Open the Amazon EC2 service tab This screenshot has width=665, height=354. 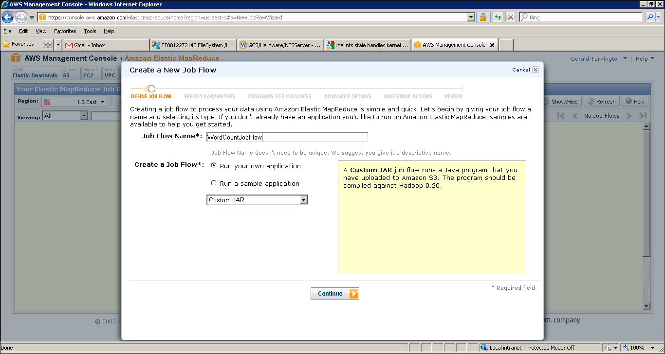click(91, 73)
